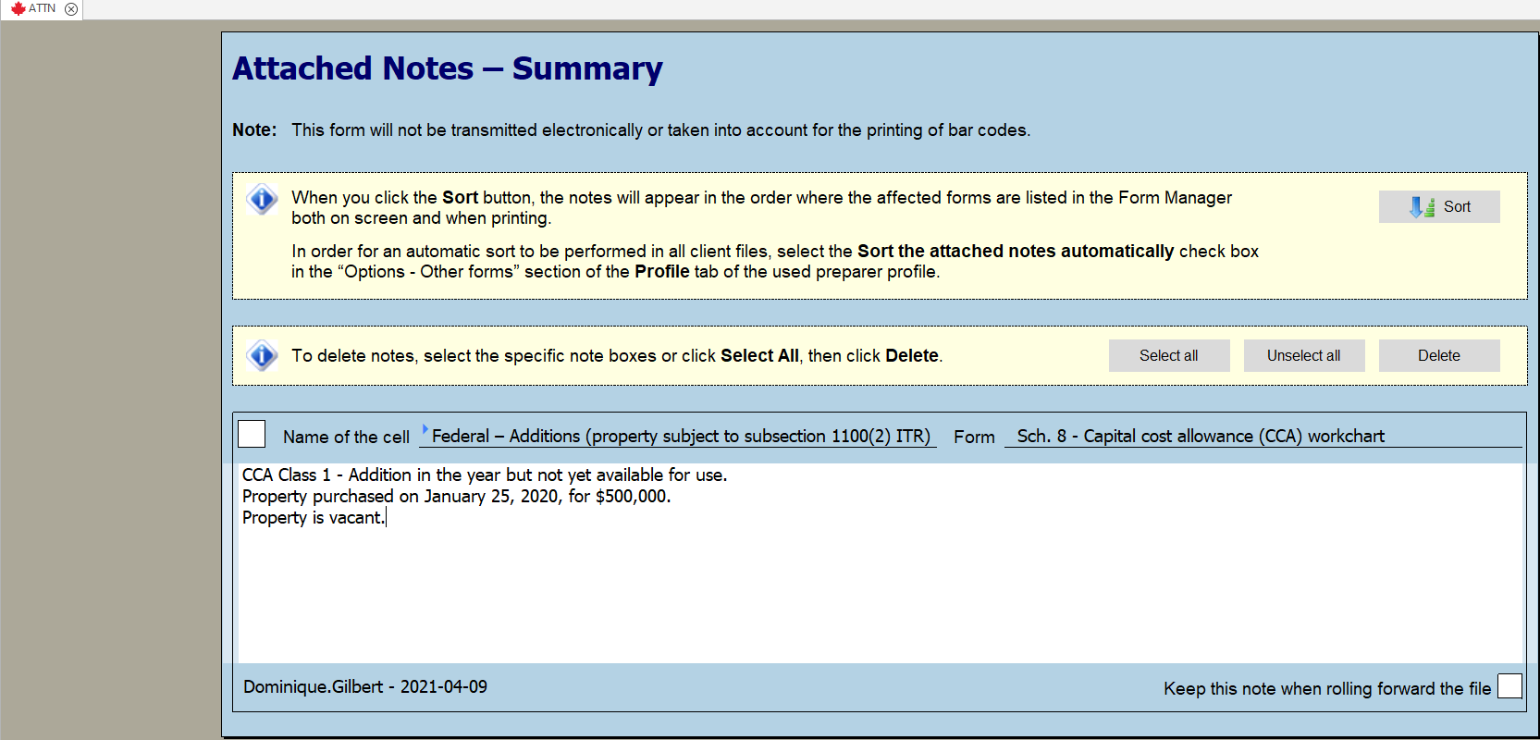
Task: Click the Unselect all button
Action: tap(1304, 356)
